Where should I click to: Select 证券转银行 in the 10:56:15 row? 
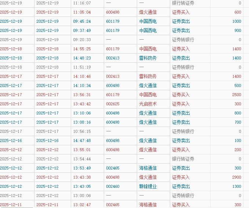183,132
